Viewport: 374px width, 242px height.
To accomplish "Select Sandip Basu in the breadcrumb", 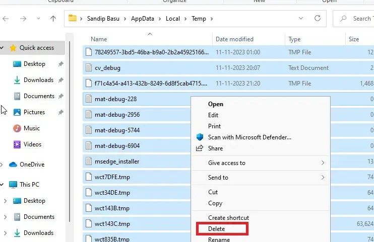I will click(x=103, y=19).
